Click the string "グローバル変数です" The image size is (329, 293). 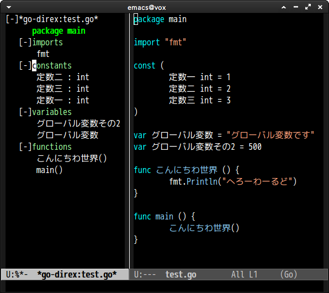tap(270, 135)
